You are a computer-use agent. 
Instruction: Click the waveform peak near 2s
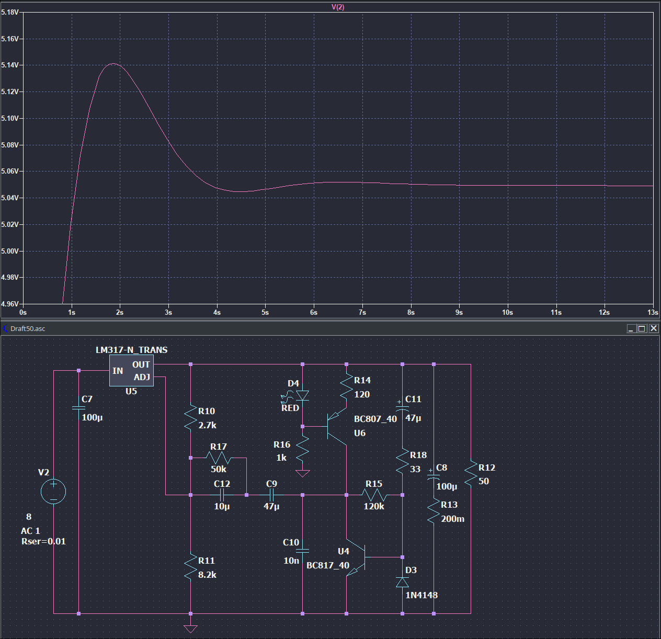click(113, 64)
